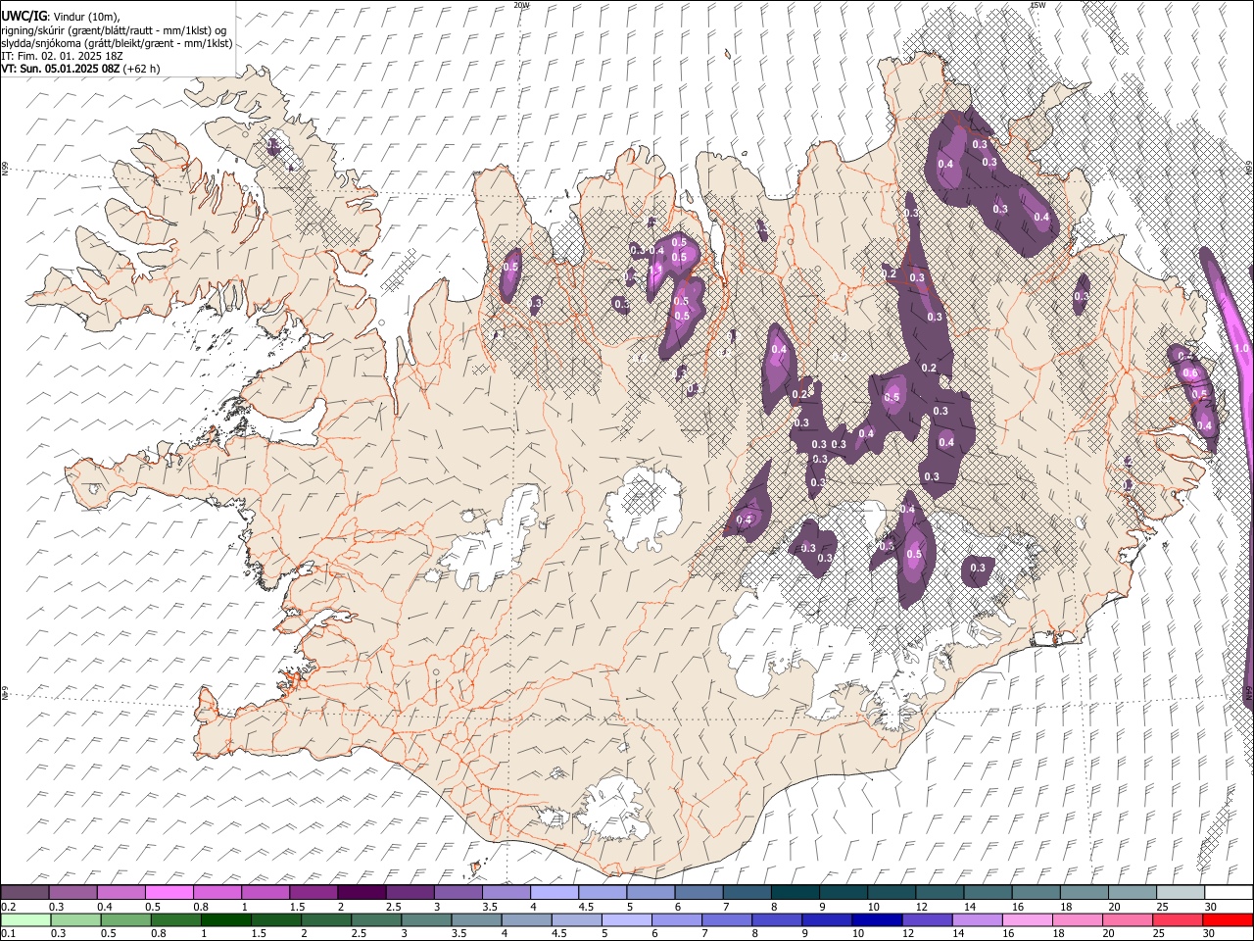This screenshot has height=941, width=1254.
Task: Click the '3.5' label on the snow legend
Action: tap(490, 907)
